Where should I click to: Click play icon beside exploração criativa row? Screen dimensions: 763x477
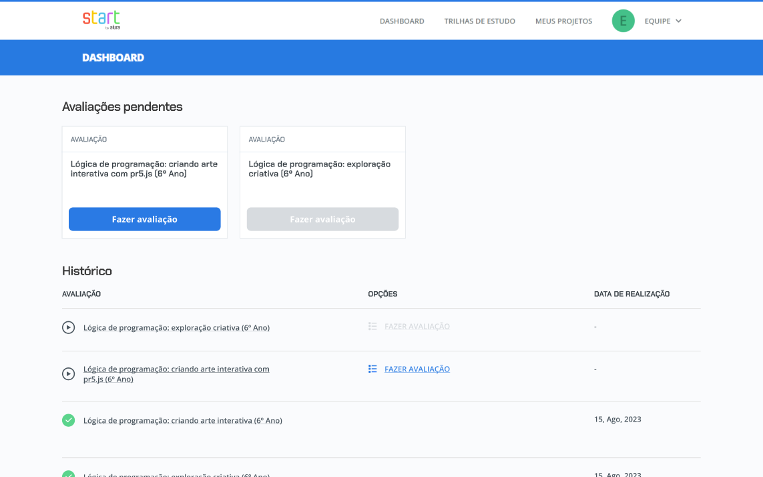point(68,327)
